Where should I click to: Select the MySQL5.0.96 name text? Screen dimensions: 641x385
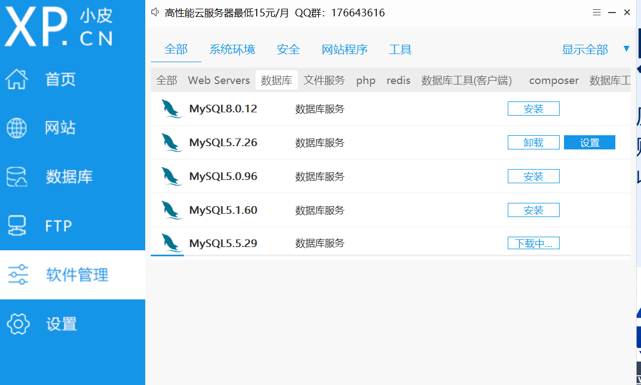223,176
